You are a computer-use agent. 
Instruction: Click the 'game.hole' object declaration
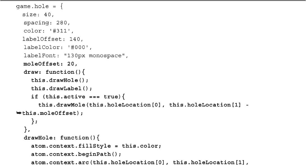40,6
